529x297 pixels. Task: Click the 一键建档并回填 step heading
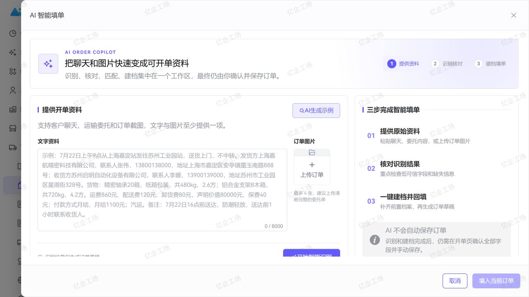pos(403,197)
